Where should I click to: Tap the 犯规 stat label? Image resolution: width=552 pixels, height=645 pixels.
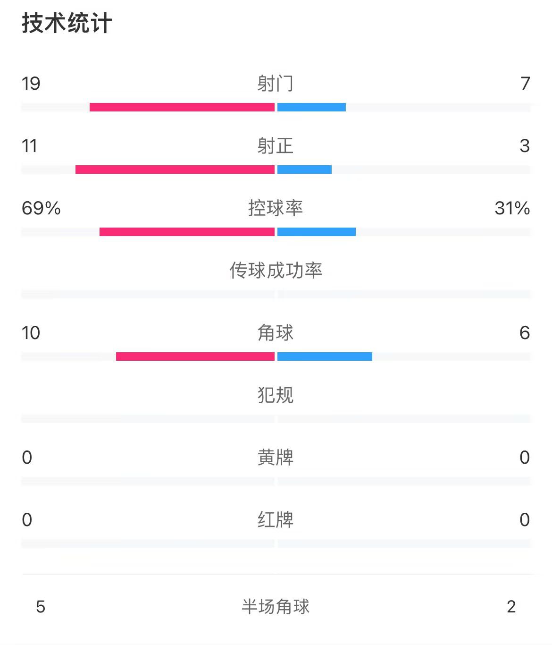tap(276, 395)
